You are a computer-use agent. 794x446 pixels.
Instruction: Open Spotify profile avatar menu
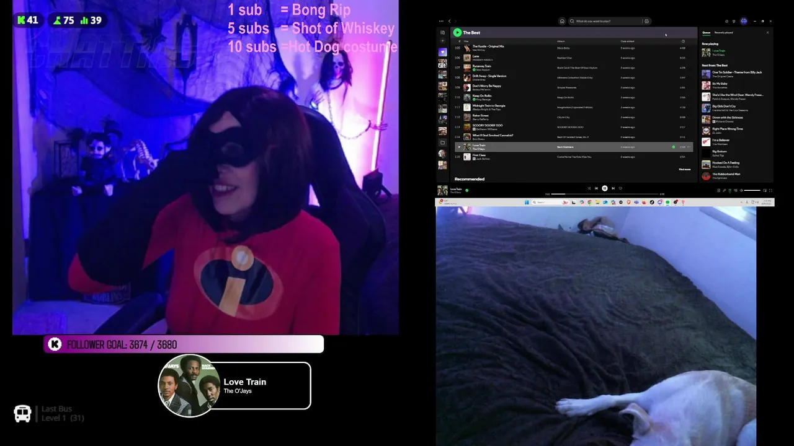tap(744, 21)
